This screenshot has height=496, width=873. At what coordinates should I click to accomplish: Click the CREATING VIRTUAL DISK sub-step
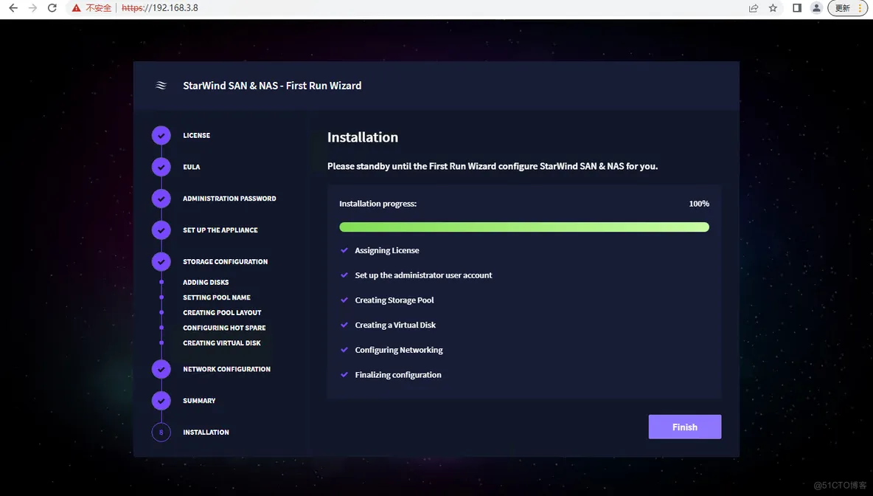pyautogui.click(x=222, y=342)
